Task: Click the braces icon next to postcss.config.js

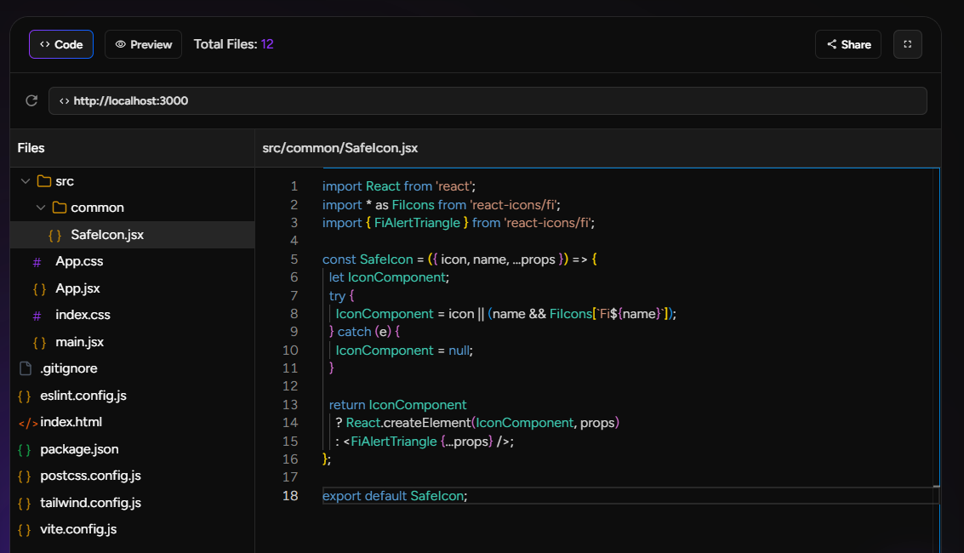Action: [x=25, y=476]
